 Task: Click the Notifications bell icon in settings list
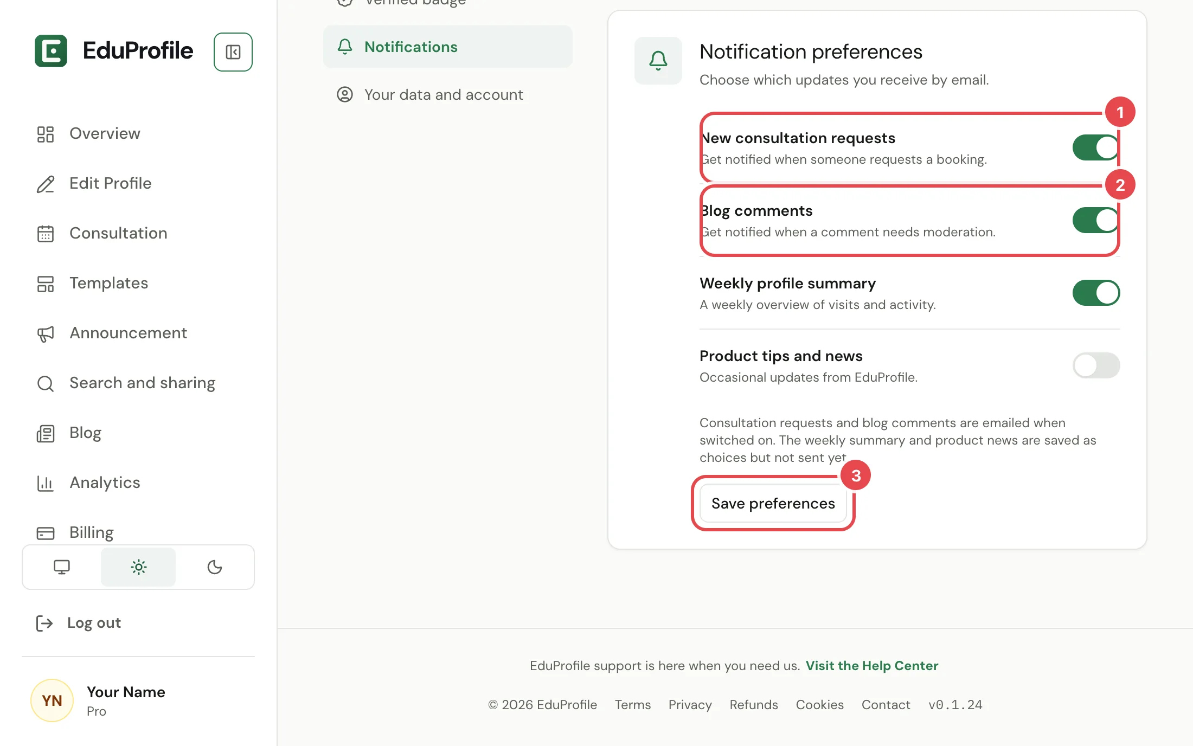tap(345, 47)
